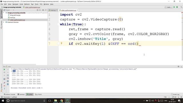Click UTF-8 encoding in status bar

174,97
